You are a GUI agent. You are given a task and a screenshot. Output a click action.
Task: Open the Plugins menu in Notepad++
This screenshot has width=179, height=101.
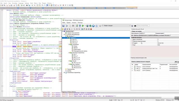44,3
